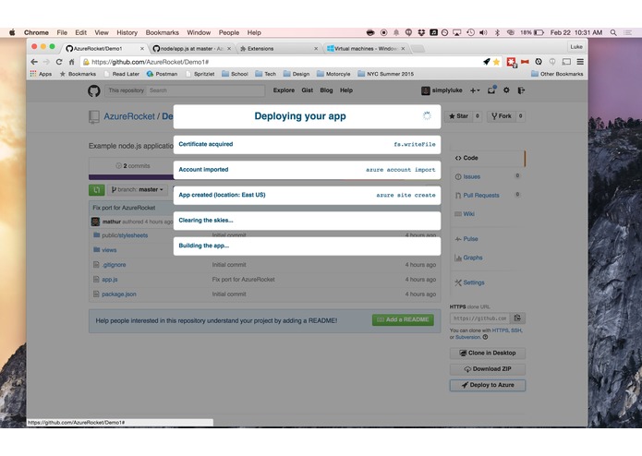Open GitHub account settings gear

tap(506, 90)
